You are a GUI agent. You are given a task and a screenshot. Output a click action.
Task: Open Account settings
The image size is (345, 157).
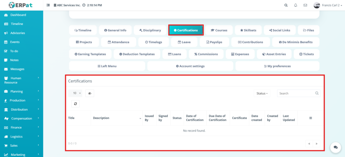tap(190, 66)
